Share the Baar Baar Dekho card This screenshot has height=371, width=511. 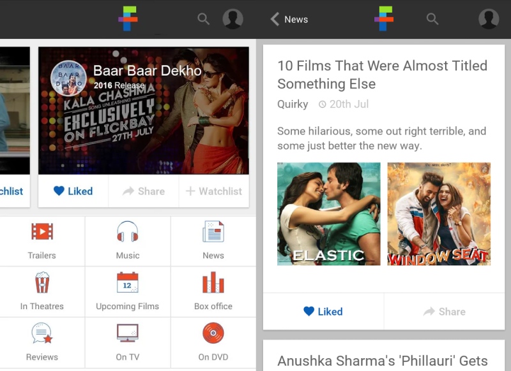144,191
